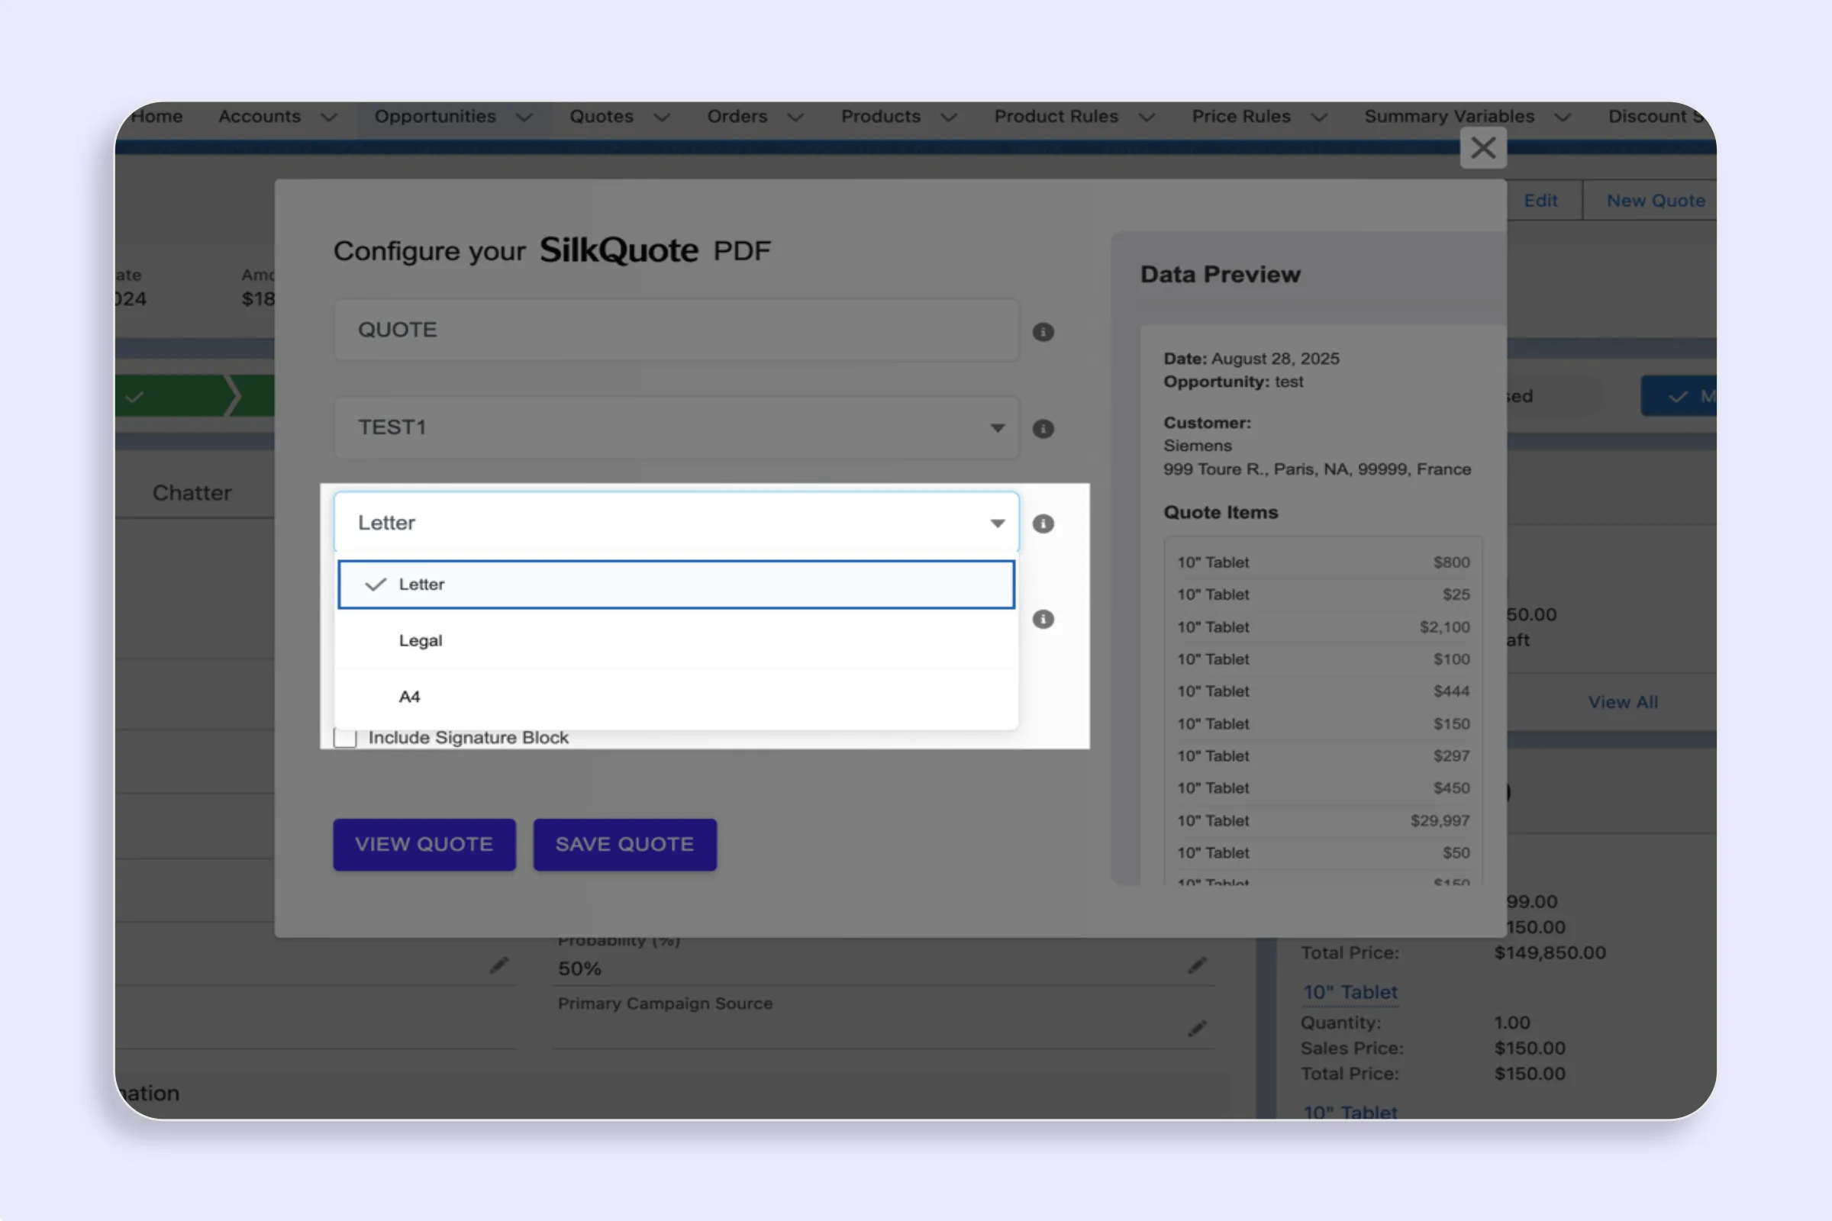Viewport: 1832px width, 1221px height.
Task: Click checkmark icon on green stage path
Action: pos(135,397)
